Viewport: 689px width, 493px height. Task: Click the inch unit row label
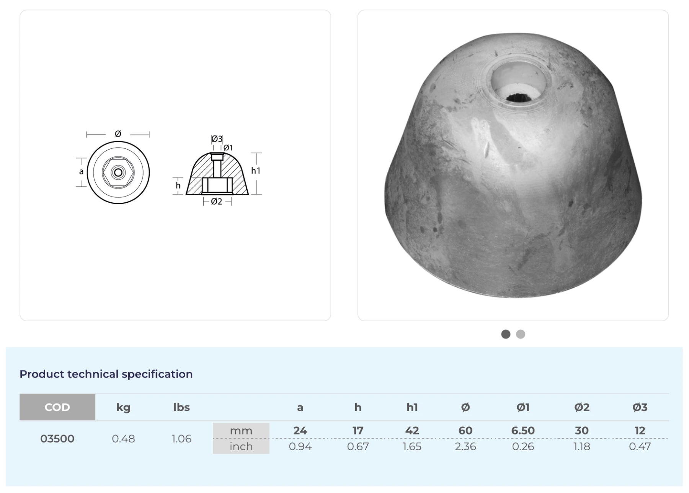coord(241,446)
